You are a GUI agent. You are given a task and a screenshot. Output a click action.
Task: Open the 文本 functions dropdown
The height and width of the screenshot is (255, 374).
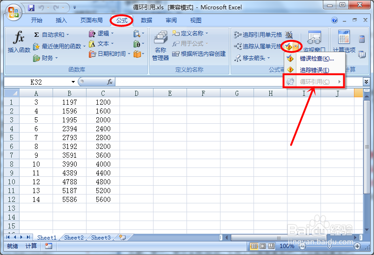pos(101,44)
